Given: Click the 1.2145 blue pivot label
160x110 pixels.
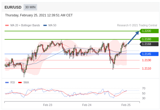Looking at the screenshot, I should click(x=149, y=54).
